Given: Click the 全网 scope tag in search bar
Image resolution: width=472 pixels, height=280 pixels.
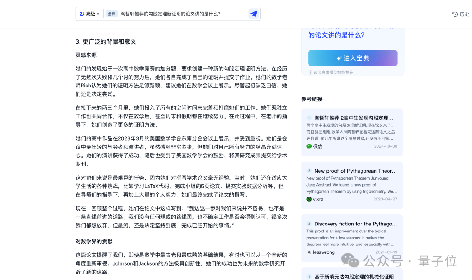Looking at the screenshot, I should pyautogui.click(x=112, y=14).
